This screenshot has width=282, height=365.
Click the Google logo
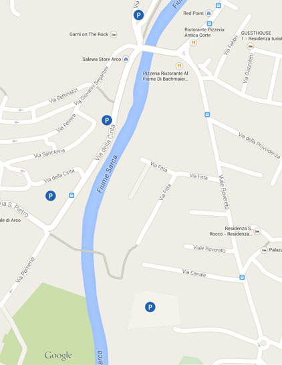(58, 356)
